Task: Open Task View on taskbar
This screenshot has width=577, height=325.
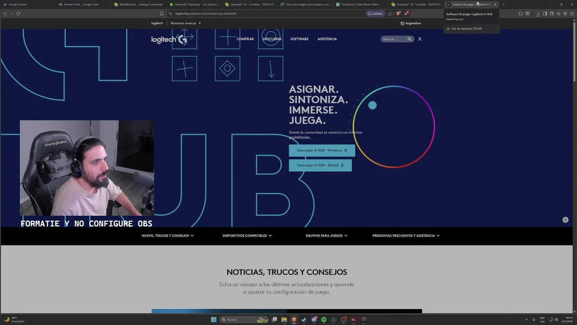Action: (x=274, y=320)
